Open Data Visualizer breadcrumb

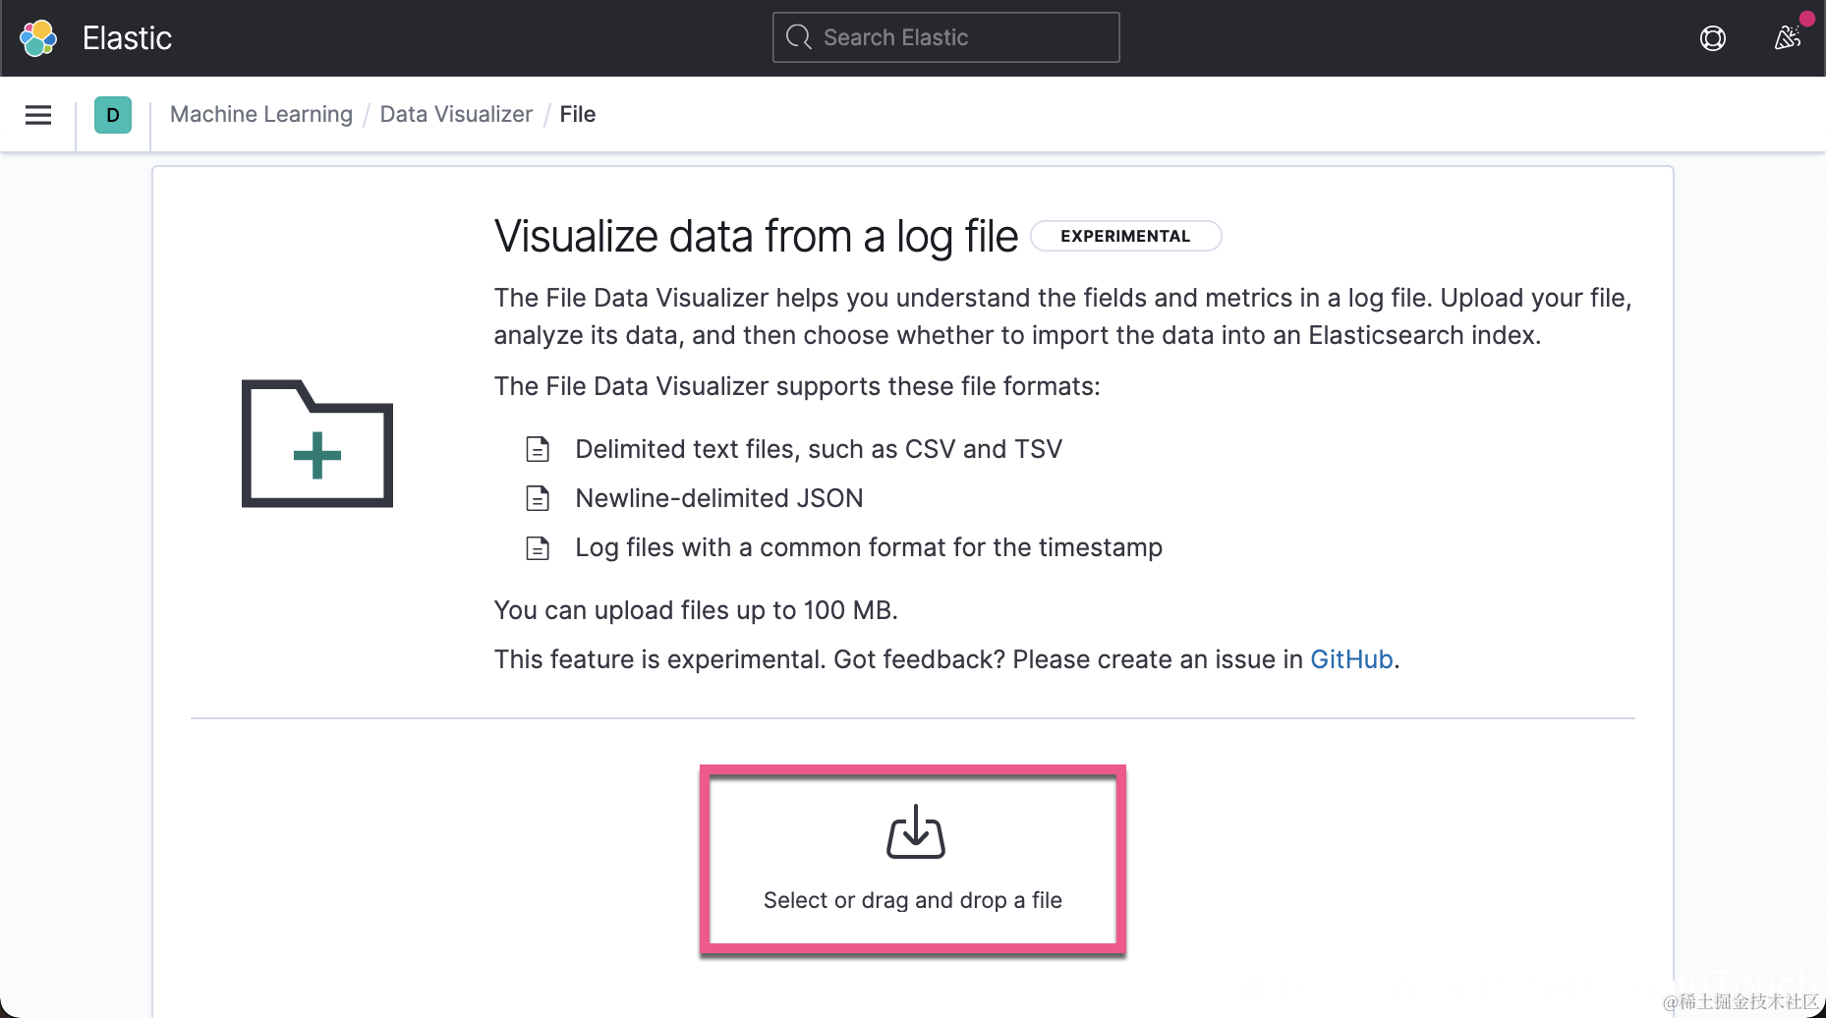pyautogui.click(x=456, y=114)
